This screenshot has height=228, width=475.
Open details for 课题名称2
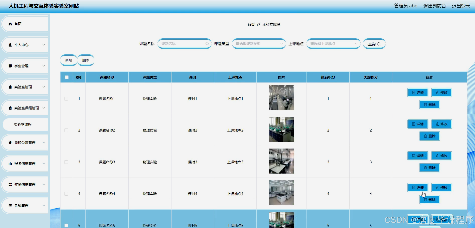pos(418,124)
